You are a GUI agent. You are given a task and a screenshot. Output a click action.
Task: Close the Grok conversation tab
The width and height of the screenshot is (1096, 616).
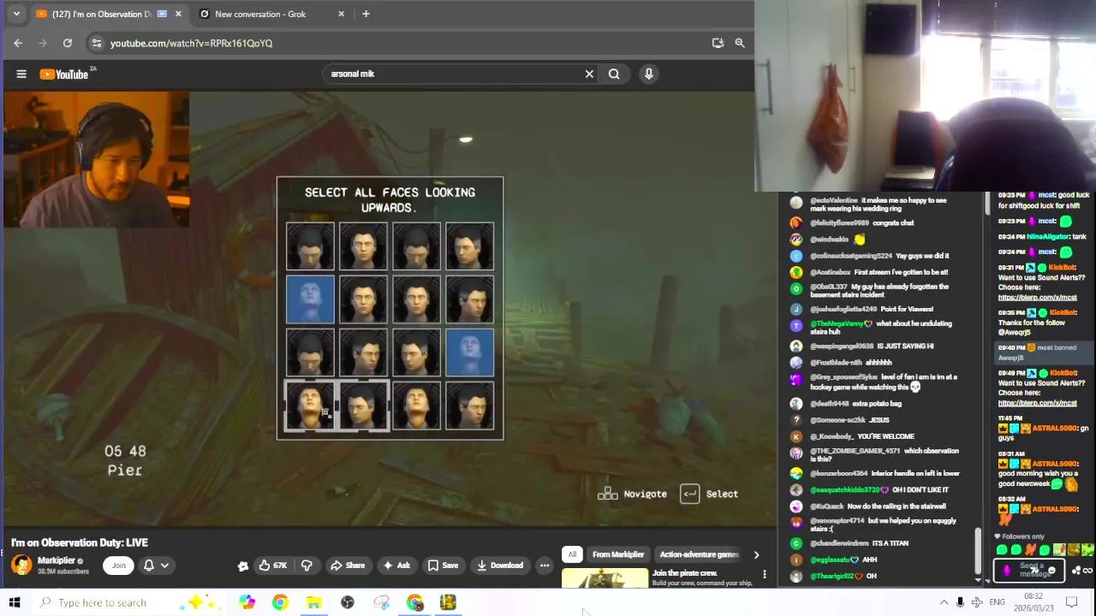[x=342, y=14]
